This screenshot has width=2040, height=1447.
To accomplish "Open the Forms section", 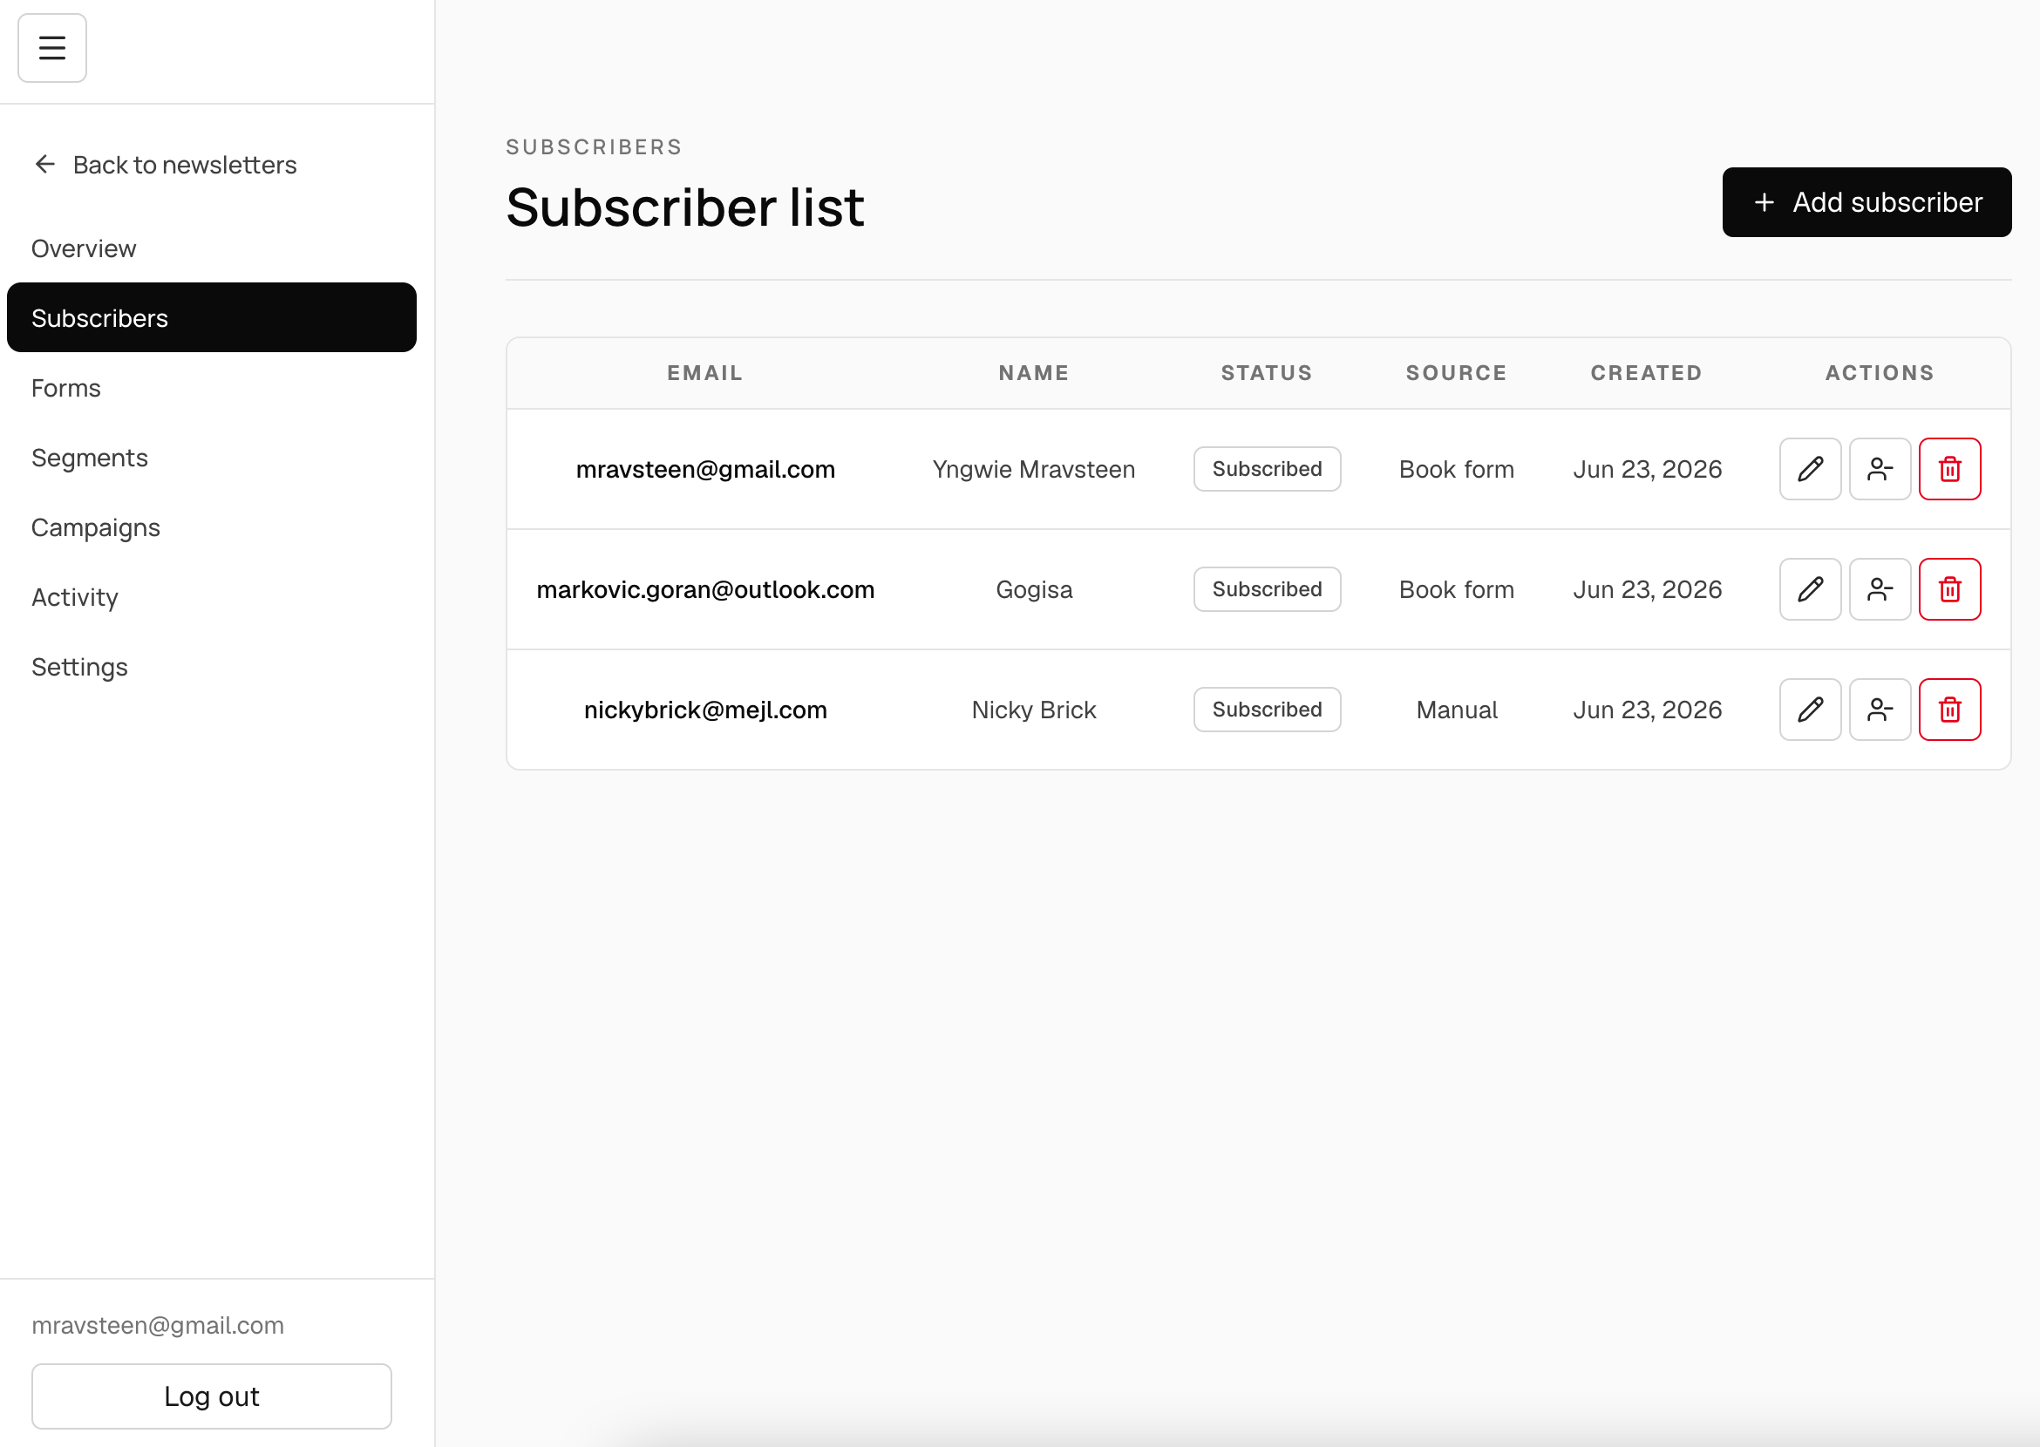I will 211,388.
